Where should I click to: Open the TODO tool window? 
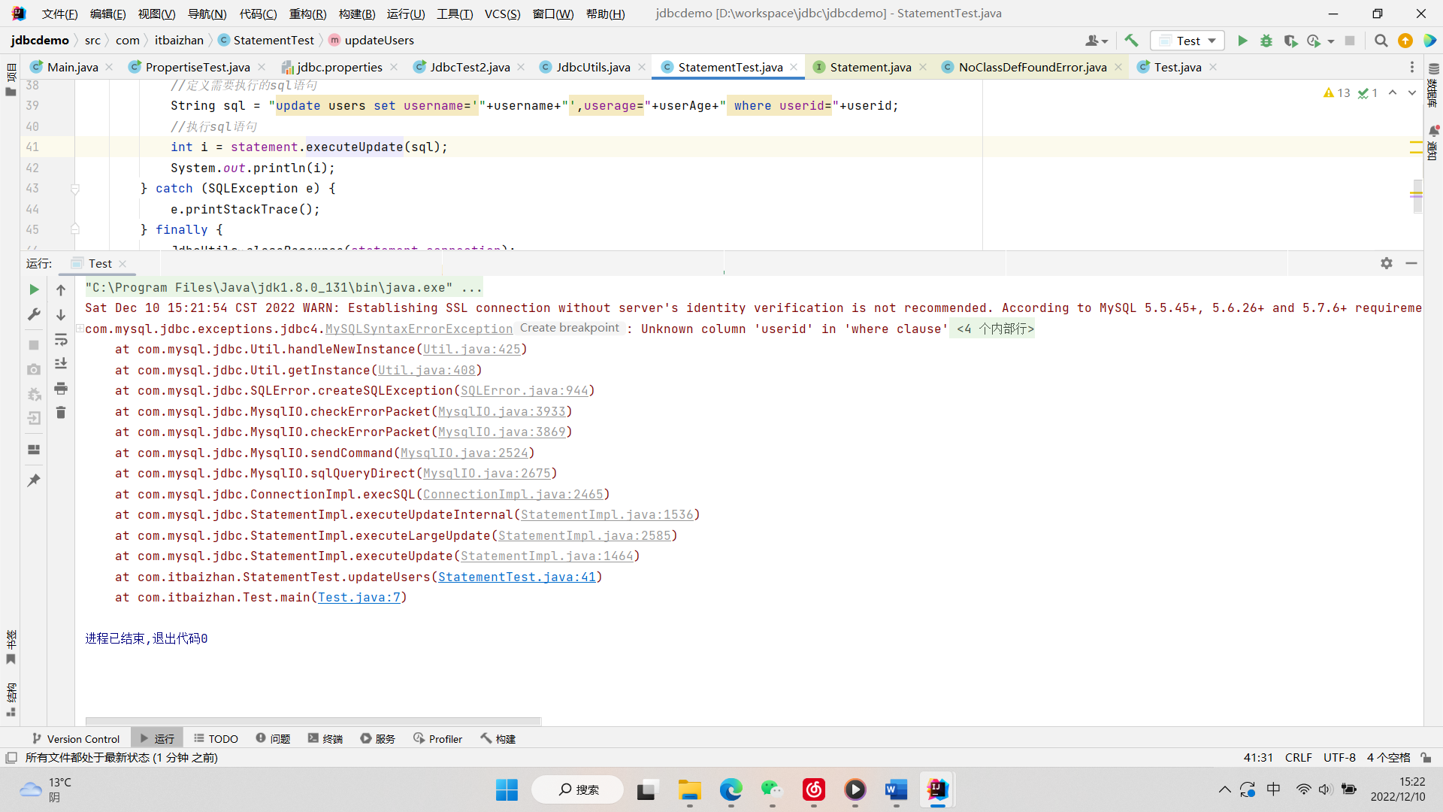(x=216, y=738)
